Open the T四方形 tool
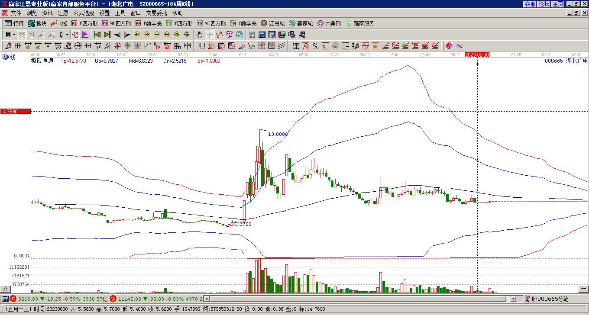Image resolution: width=589 pixels, height=315 pixels. pos(179,23)
